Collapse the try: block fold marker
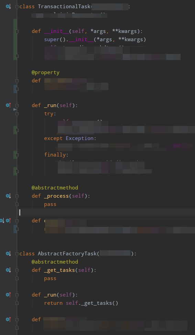Viewport: 195px width, 335px height. click(x=17, y=114)
